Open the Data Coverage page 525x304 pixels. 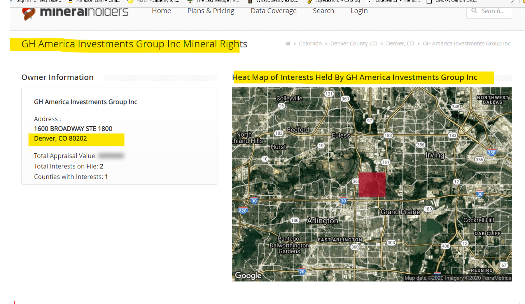274,11
